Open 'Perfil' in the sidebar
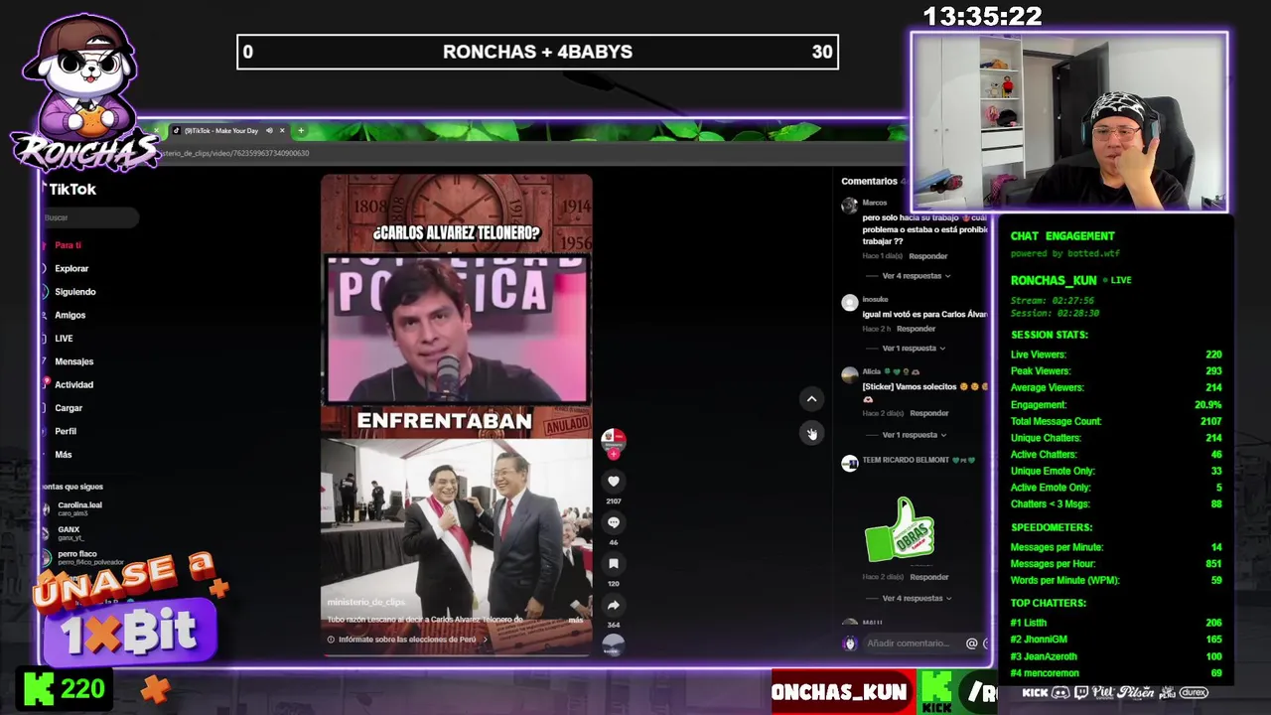The image size is (1271, 715). point(66,431)
